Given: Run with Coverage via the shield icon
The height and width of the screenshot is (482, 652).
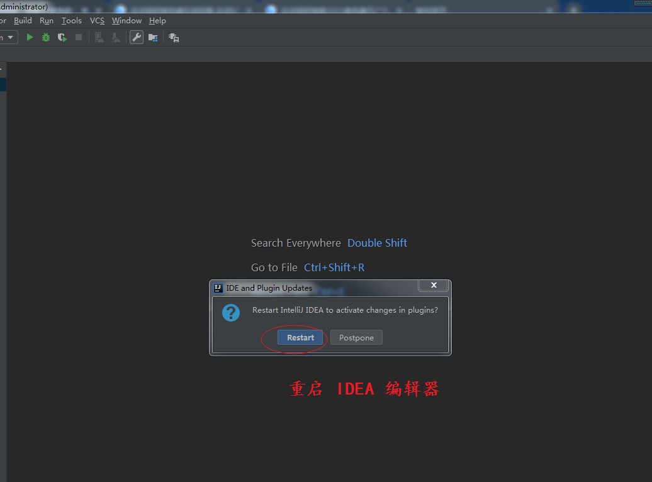Looking at the screenshot, I should point(62,37).
